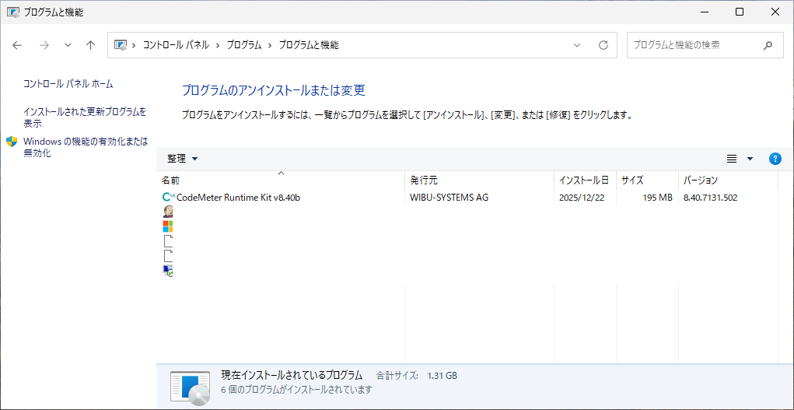Select the program with the Microsoft logo icon
Image resolution: width=794 pixels, height=410 pixels.
click(167, 226)
